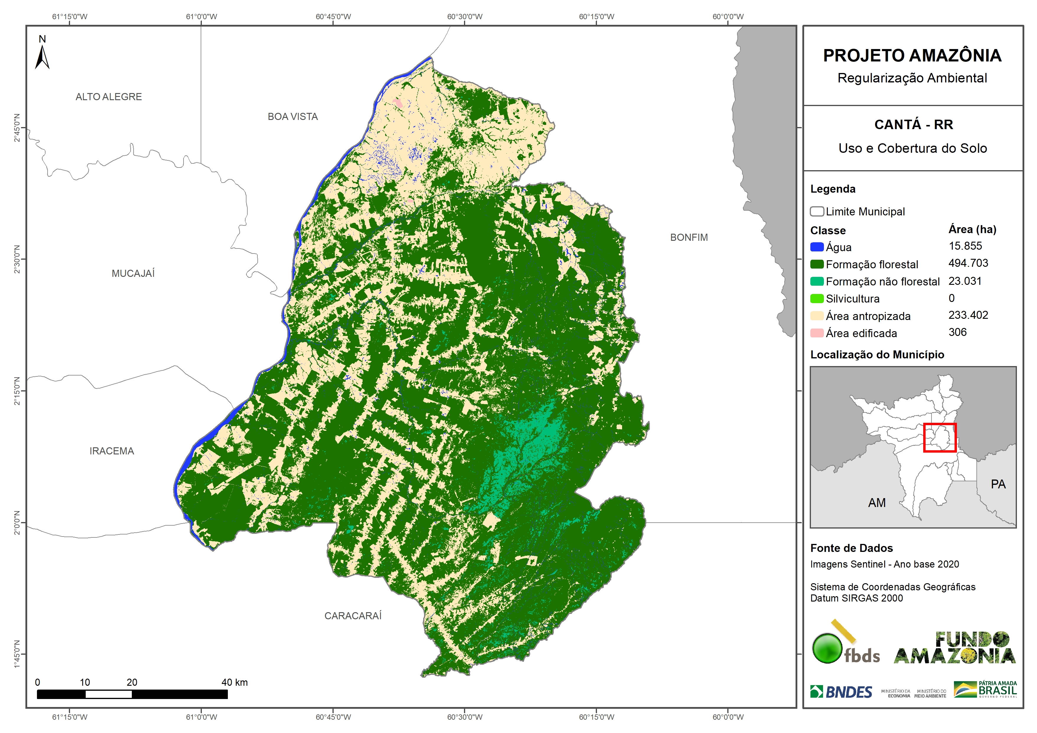
Task: Click the Ministério da Economia logo
Action: pos(896,693)
